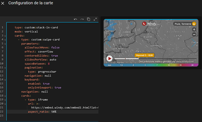Collapse the top-level cards block at line 3

click(6, 35)
